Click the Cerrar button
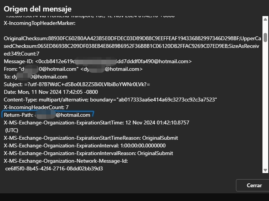 [x=253, y=185]
